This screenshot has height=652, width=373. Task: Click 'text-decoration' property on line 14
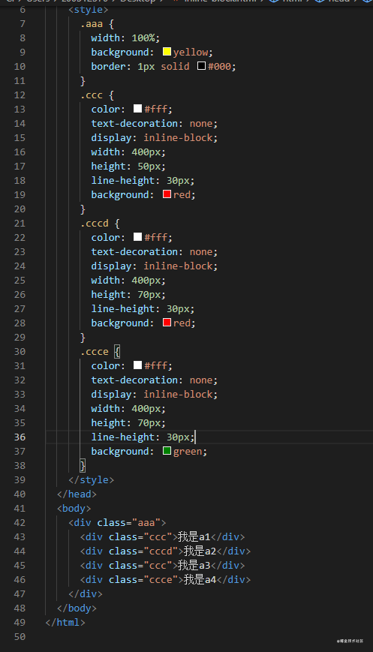click(x=135, y=124)
